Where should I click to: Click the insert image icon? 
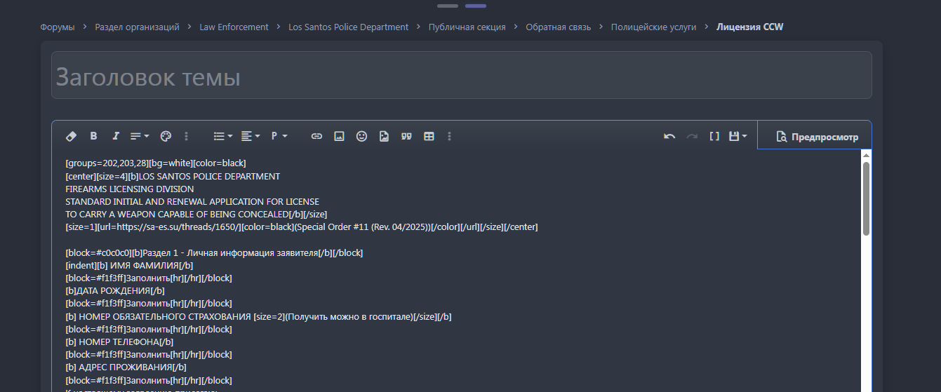click(x=339, y=136)
